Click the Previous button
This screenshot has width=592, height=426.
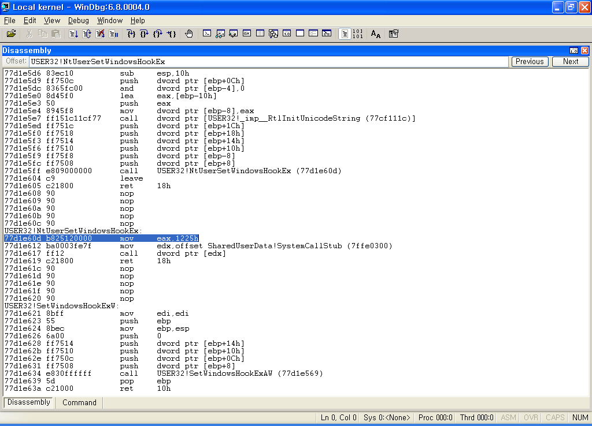tap(530, 61)
